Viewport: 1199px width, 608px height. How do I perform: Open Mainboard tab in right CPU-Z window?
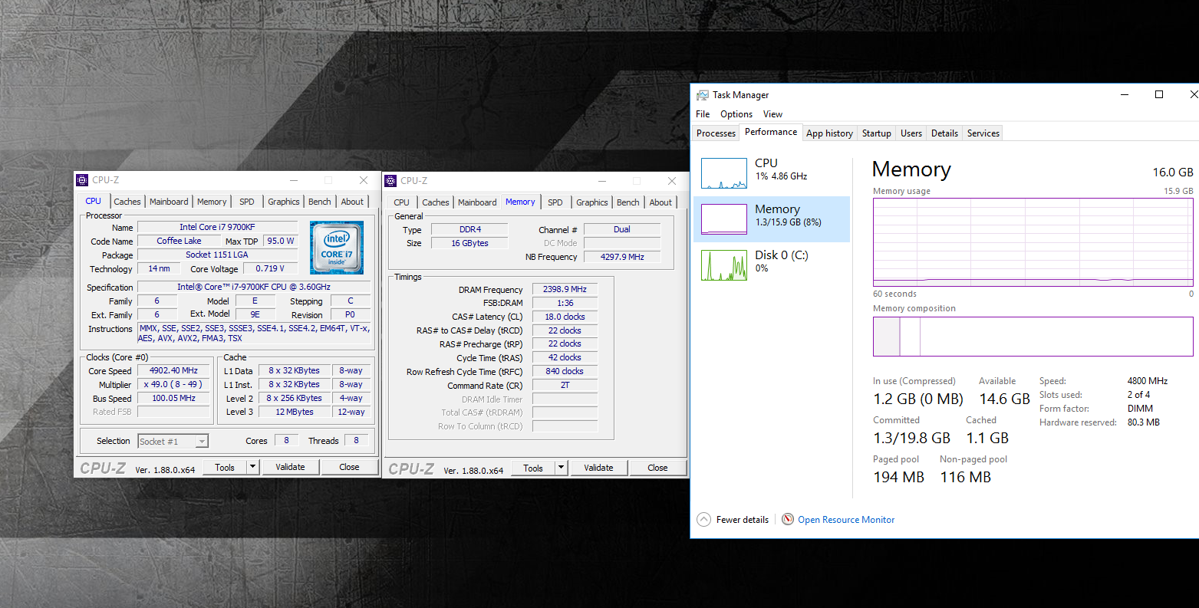point(477,202)
